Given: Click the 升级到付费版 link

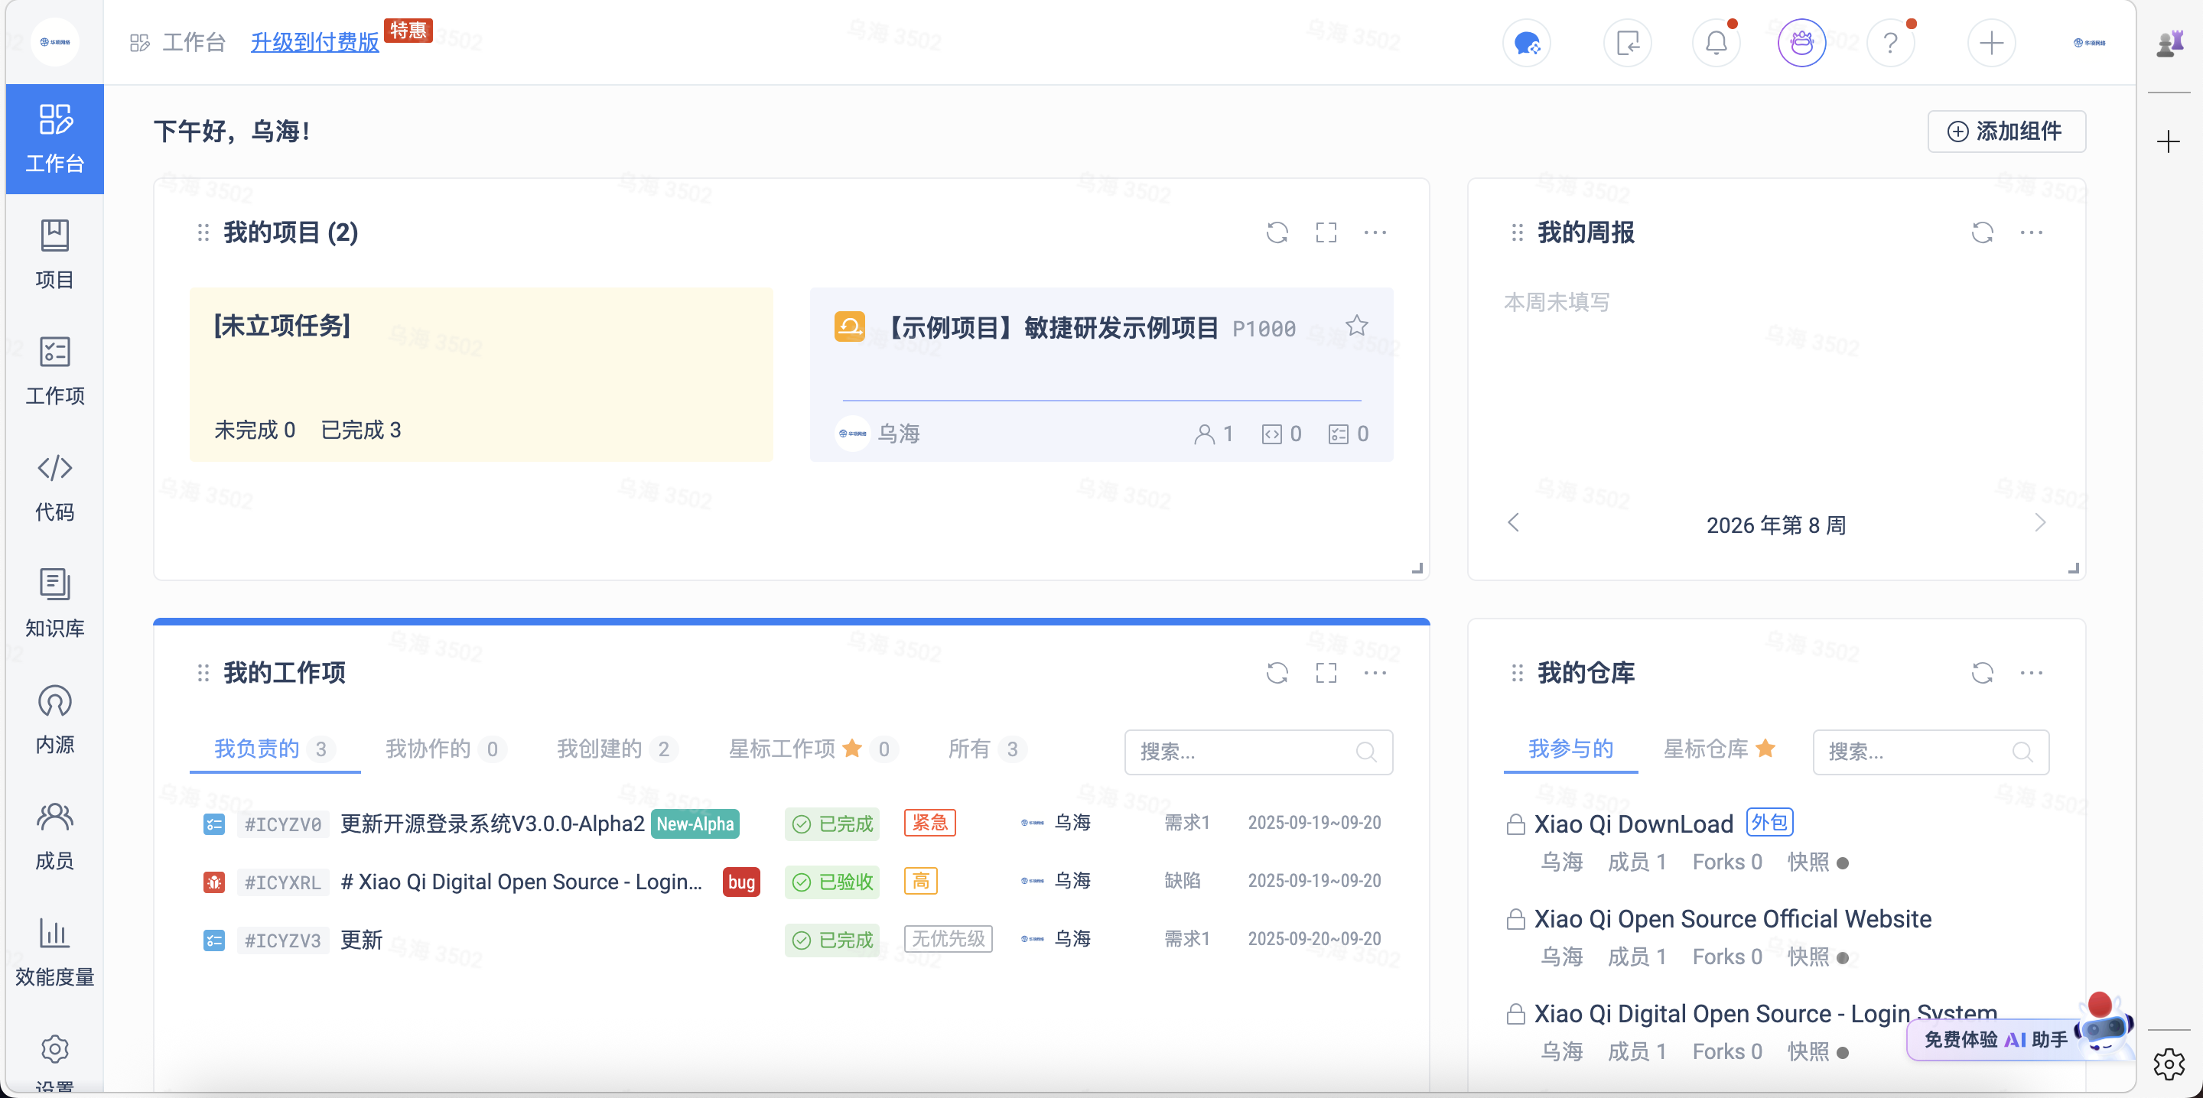Looking at the screenshot, I should click(x=314, y=42).
